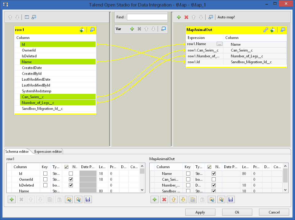Minimize the row1 input table
The height and width of the screenshot is (220, 295).
[92, 30]
